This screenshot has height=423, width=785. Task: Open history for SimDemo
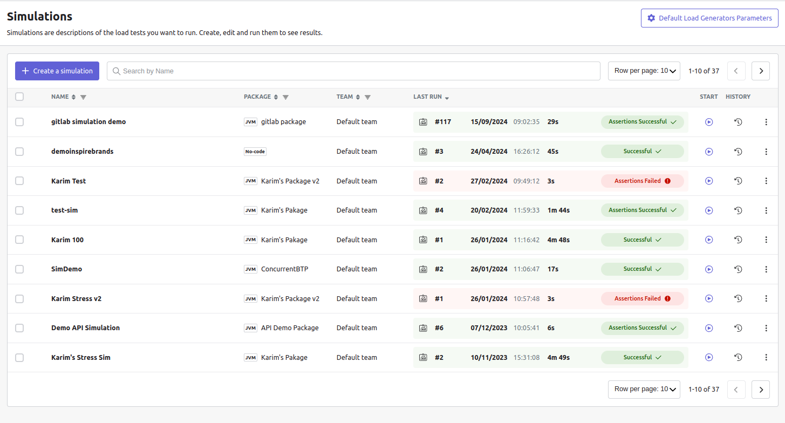click(x=738, y=269)
